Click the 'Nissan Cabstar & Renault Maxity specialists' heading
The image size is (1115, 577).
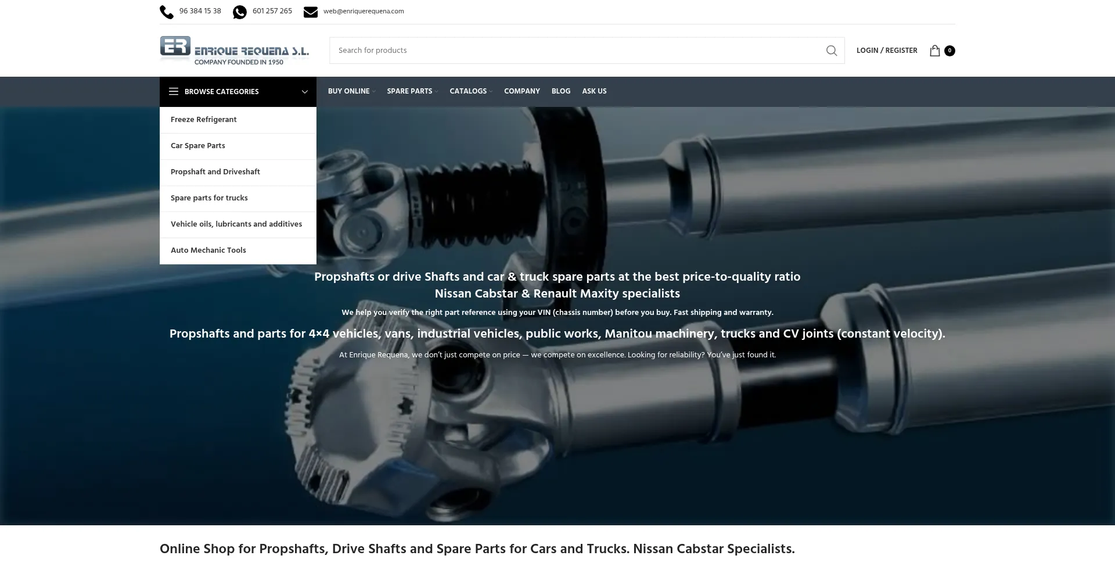click(x=557, y=293)
